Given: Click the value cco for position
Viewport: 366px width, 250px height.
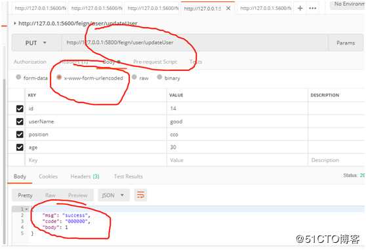Looking at the screenshot, I should [174, 135].
